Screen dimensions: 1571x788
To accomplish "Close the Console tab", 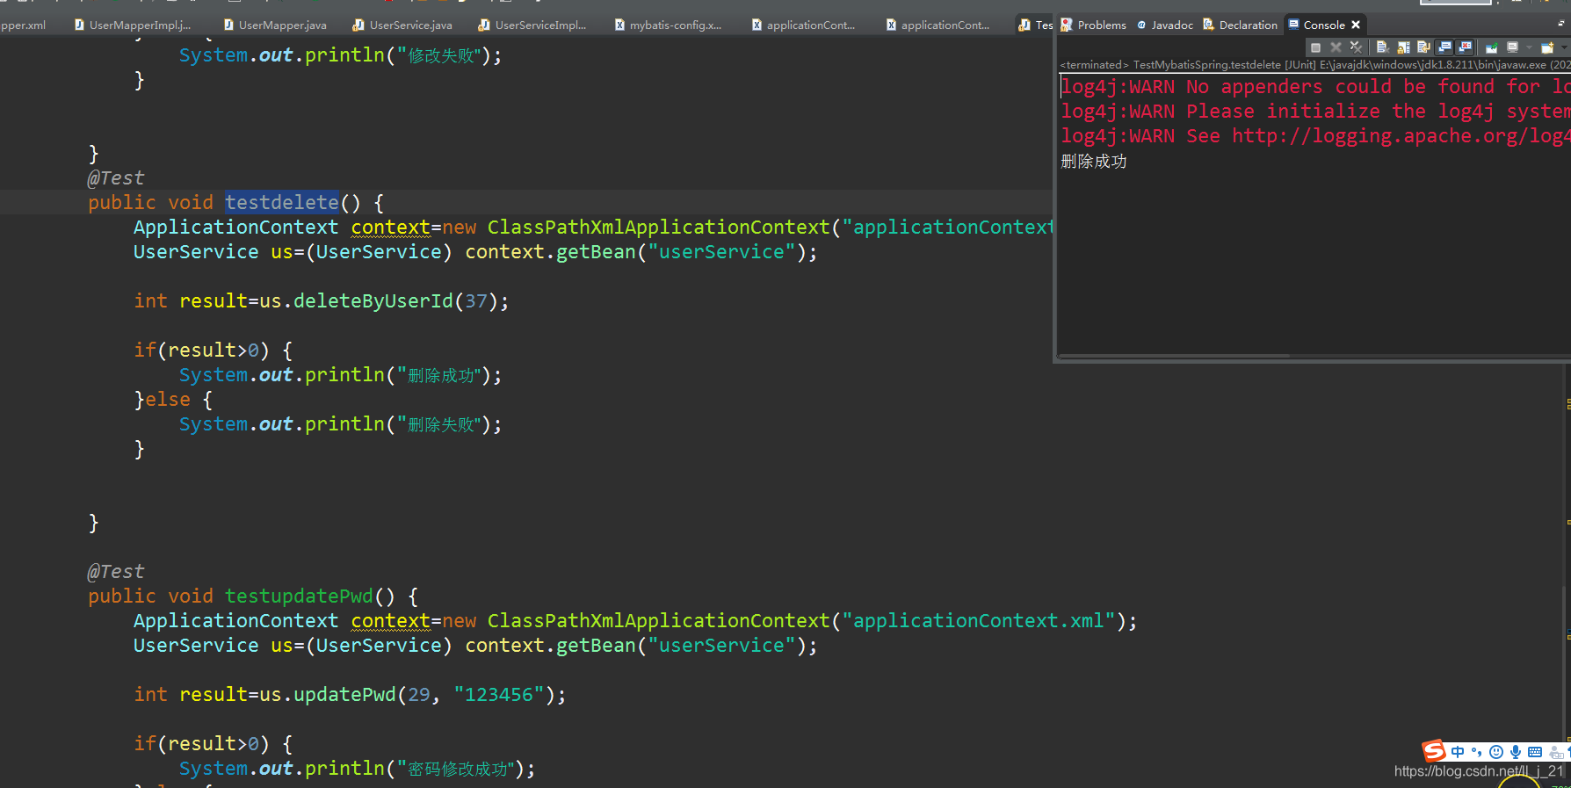I will coord(1356,25).
